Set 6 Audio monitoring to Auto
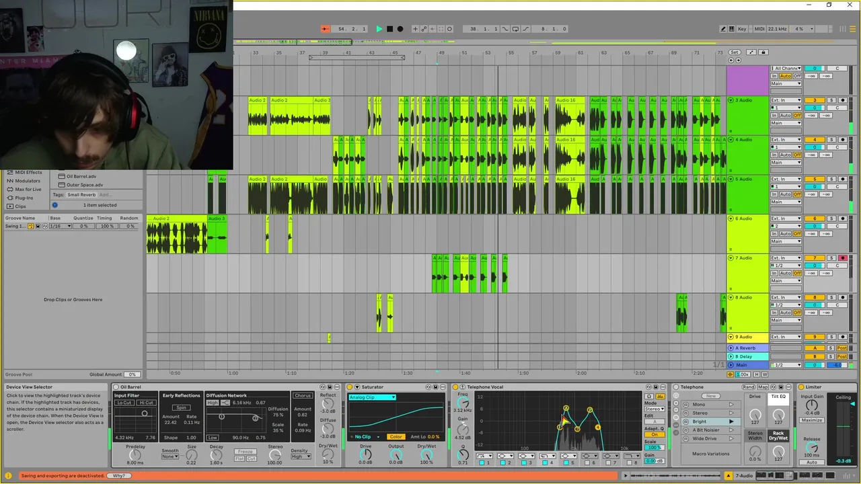This screenshot has height=484, width=861. point(785,233)
